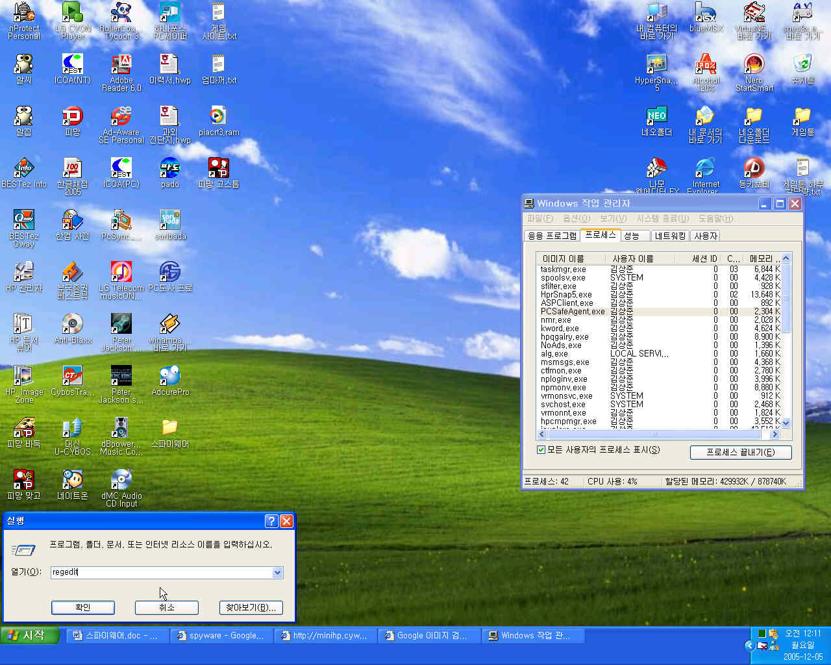Click the 시작 Start button
Screen dimensions: 831x665
31,635
